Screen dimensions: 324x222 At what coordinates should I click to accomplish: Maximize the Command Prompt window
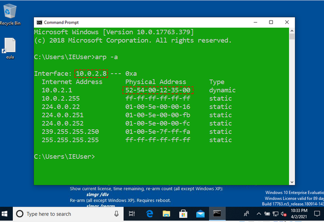(x=271, y=22)
